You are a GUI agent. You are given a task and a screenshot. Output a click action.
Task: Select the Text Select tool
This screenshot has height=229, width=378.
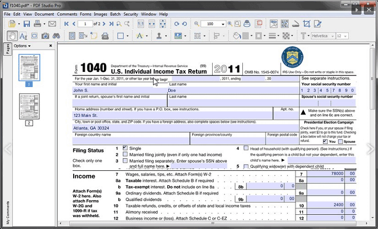[23, 36]
